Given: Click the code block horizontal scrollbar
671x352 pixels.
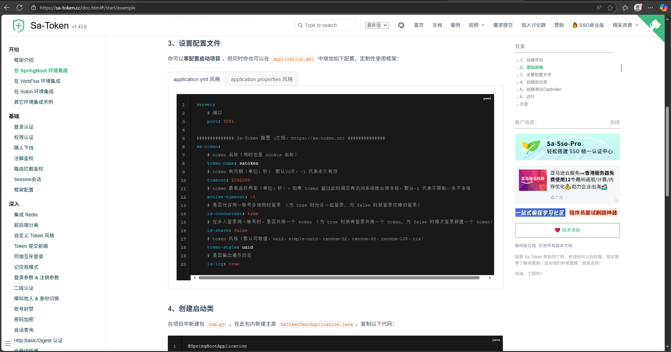Looking at the screenshot, I should 339,278.
